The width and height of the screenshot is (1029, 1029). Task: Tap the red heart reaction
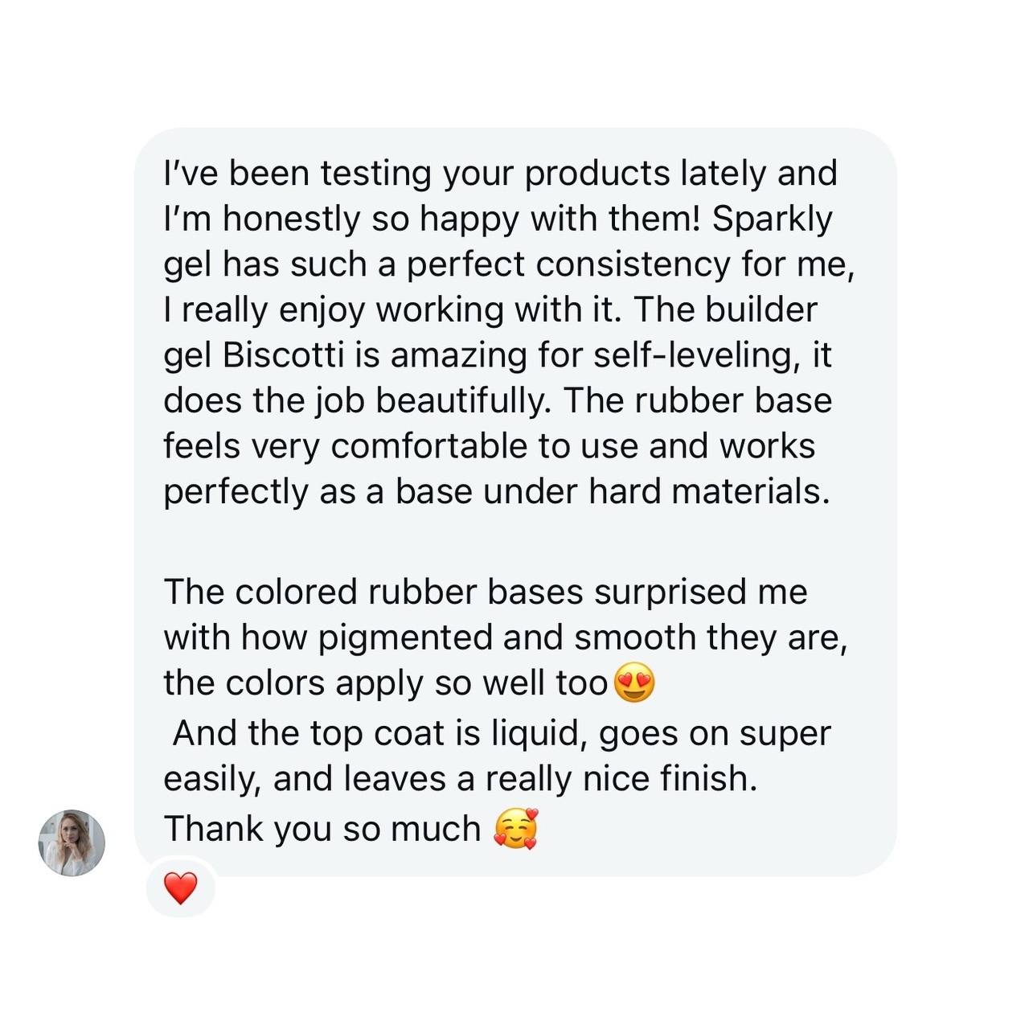pyautogui.click(x=180, y=889)
